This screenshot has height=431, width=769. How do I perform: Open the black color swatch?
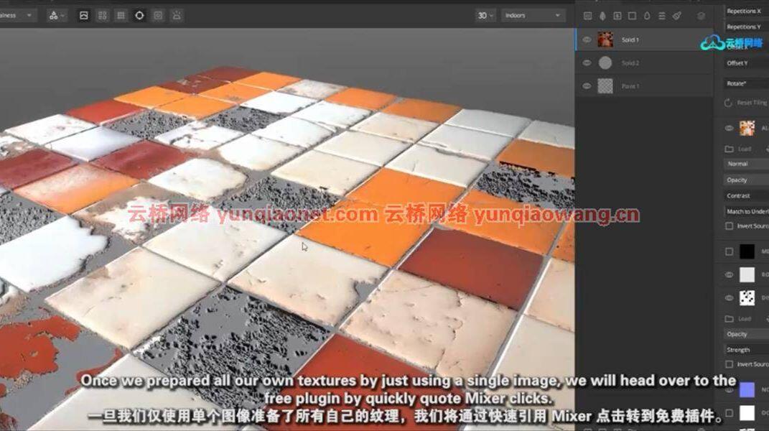pyautogui.click(x=747, y=251)
